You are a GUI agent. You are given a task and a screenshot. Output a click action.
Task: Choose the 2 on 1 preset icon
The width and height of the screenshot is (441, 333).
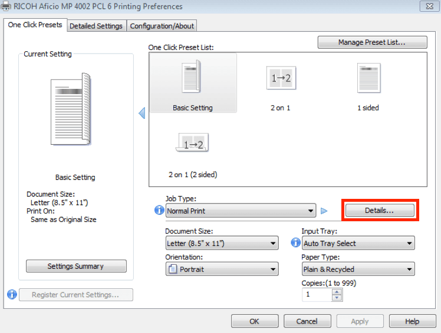(x=280, y=78)
